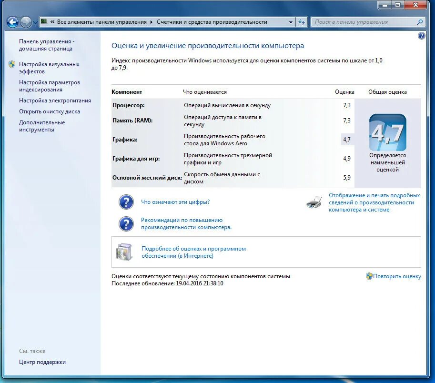Minimize the Control Panel window
The image size is (435, 383).
tap(385, 5)
